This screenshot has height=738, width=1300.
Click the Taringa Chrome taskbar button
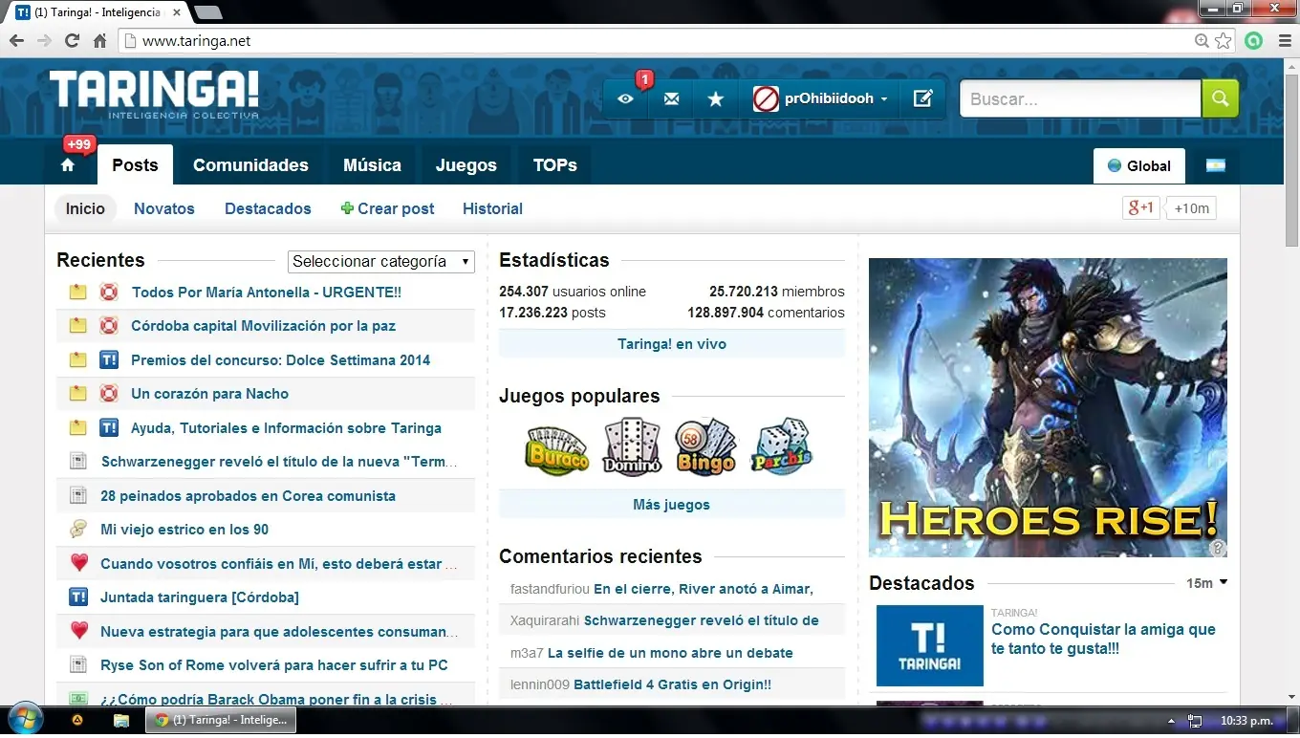point(221,720)
